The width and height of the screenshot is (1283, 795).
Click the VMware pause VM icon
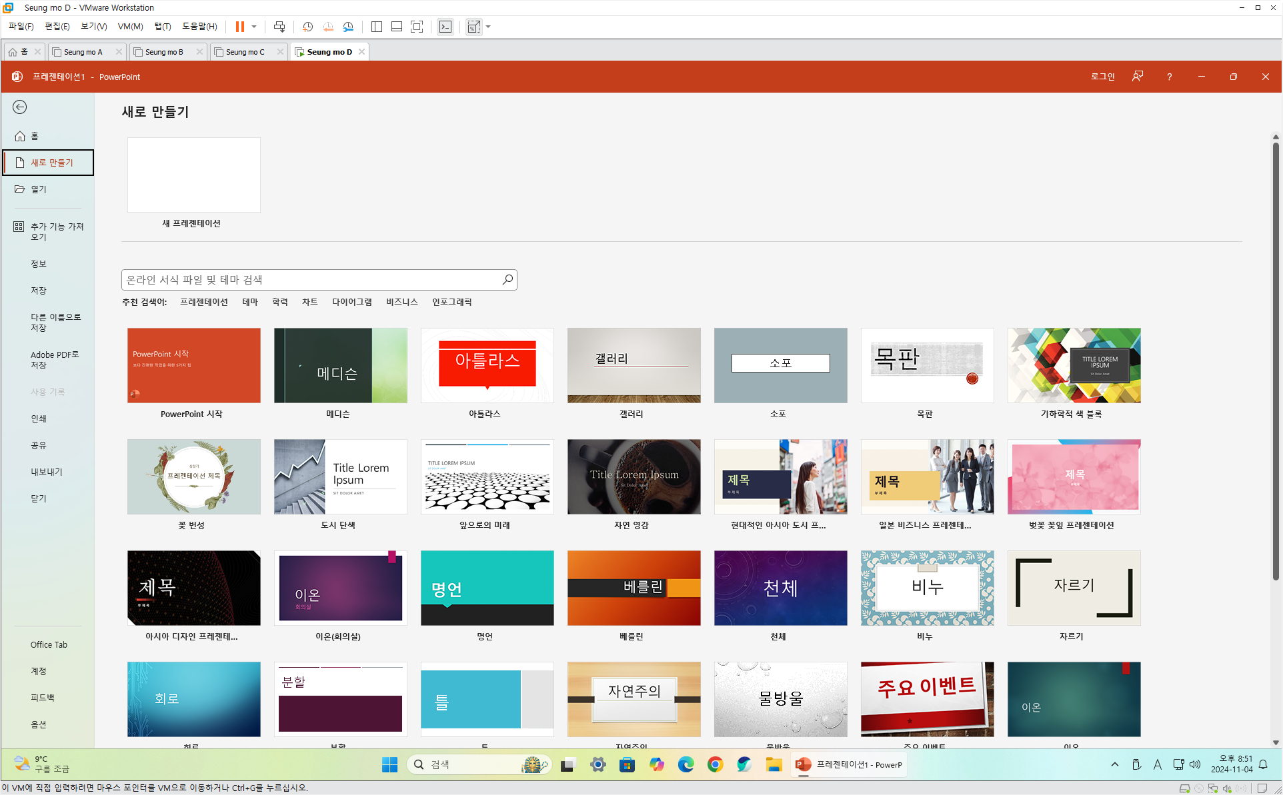239,27
